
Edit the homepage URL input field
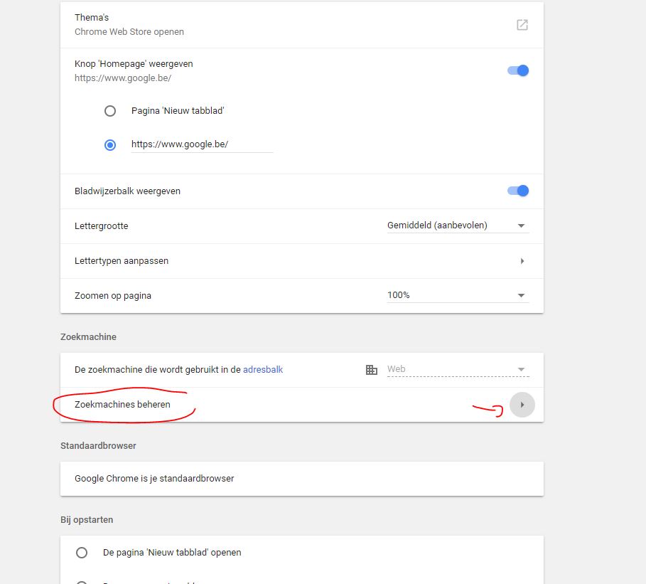(202, 144)
